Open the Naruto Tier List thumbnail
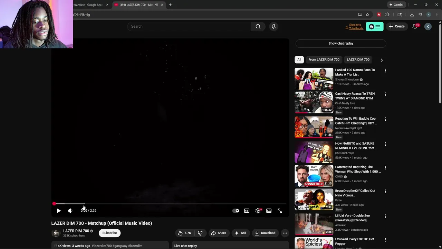This screenshot has height=249, width=442. 314,79
